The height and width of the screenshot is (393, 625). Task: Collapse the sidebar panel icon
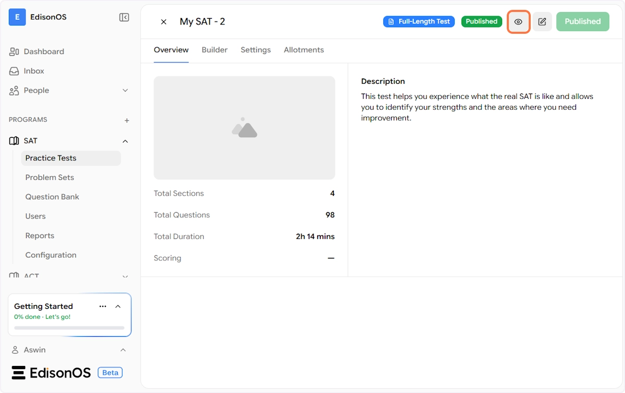click(x=124, y=18)
